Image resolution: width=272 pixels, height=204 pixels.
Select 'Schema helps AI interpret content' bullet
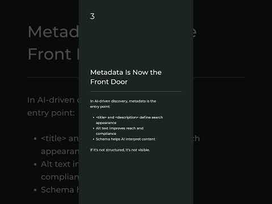pos(125,139)
